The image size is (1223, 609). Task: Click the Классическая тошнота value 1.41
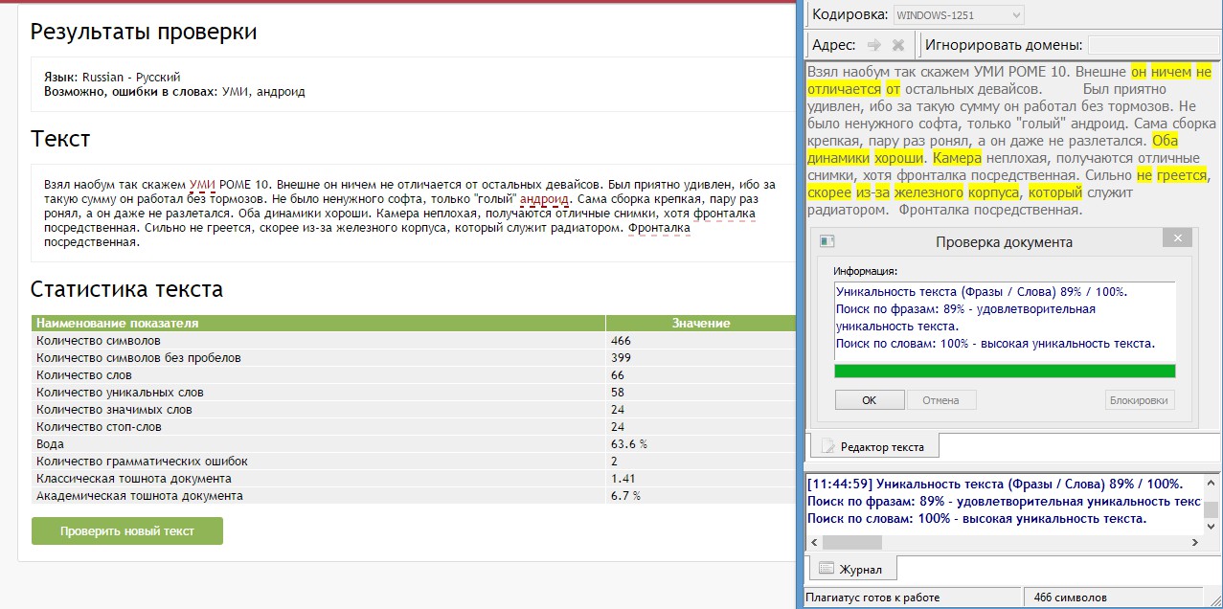623,479
